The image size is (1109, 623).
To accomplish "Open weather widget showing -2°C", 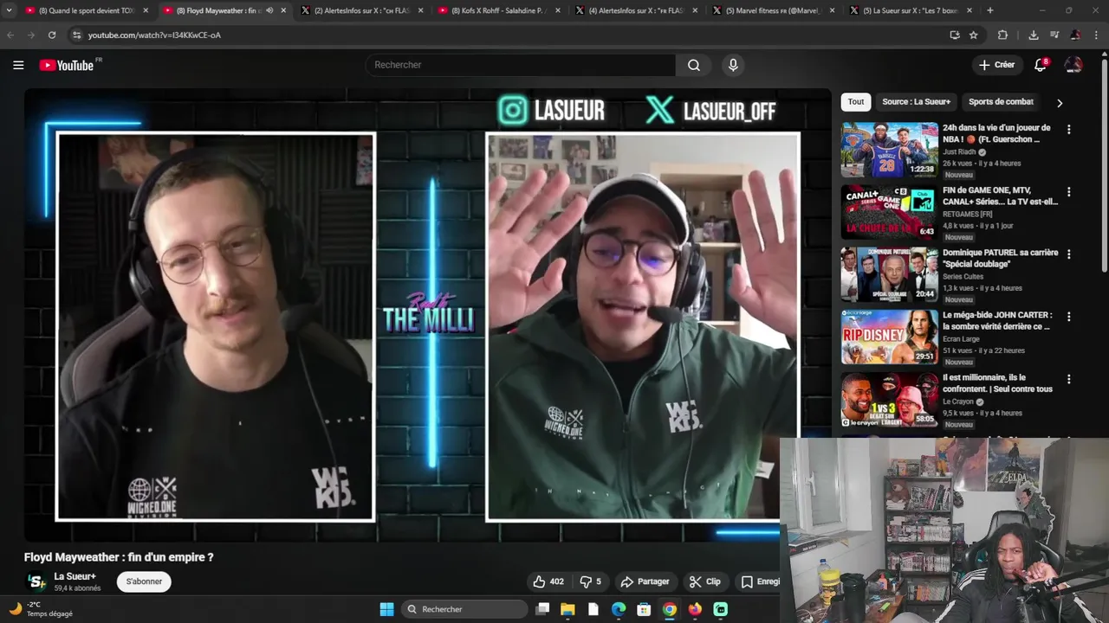I will click(x=42, y=609).
